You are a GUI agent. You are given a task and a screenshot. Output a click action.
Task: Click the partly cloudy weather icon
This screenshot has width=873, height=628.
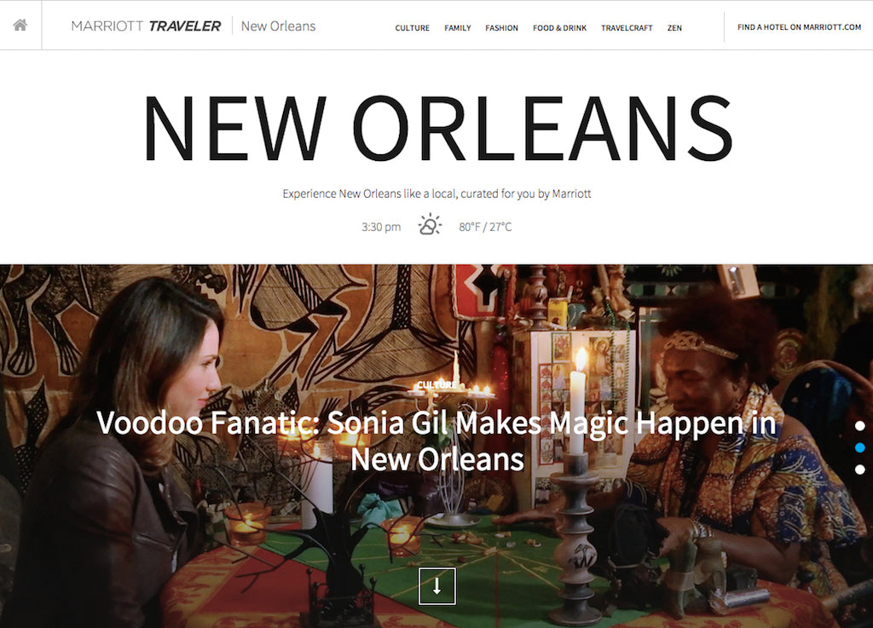click(430, 225)
